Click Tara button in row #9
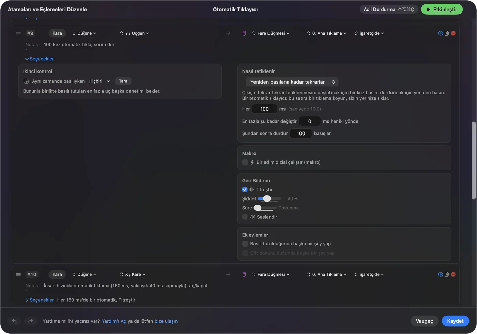Screen dimensions: 477x334 pyautogui.click(x=57, y=33)
